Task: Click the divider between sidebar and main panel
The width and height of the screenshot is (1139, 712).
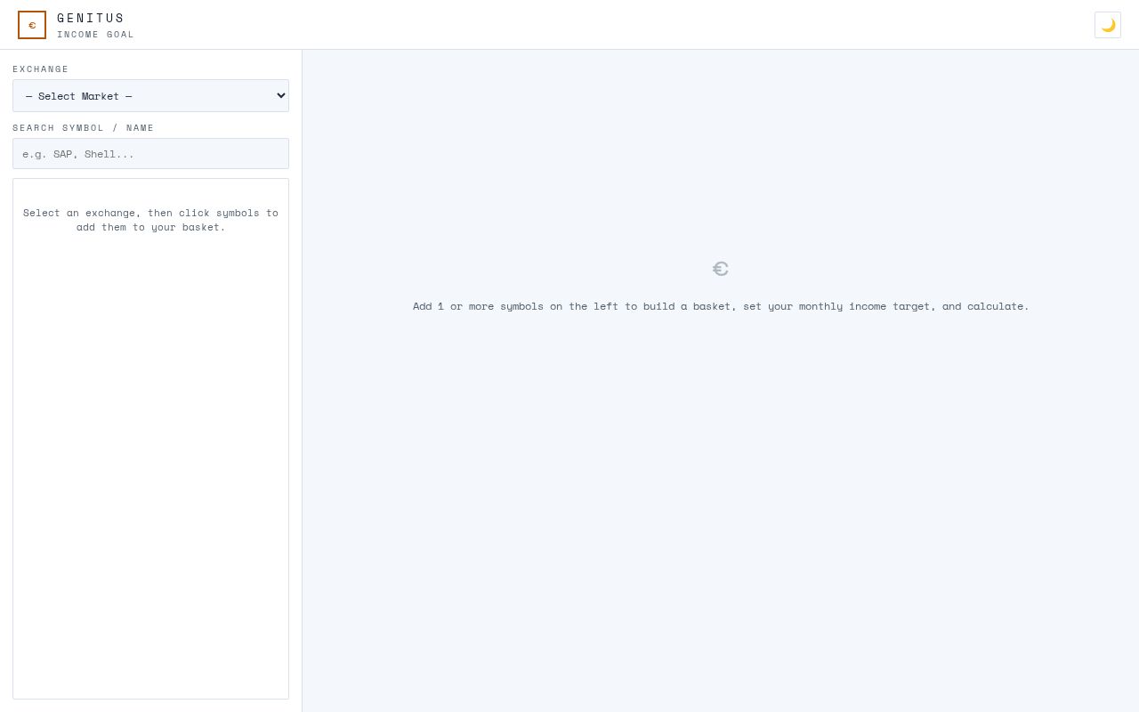Action: pos(303,381)
